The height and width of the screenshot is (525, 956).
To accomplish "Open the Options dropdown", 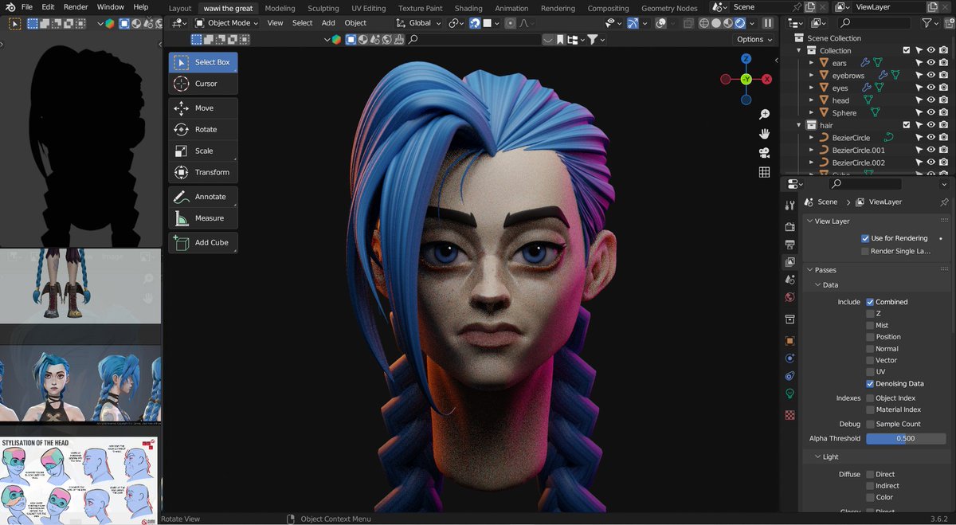I will [x=753, y=39].
